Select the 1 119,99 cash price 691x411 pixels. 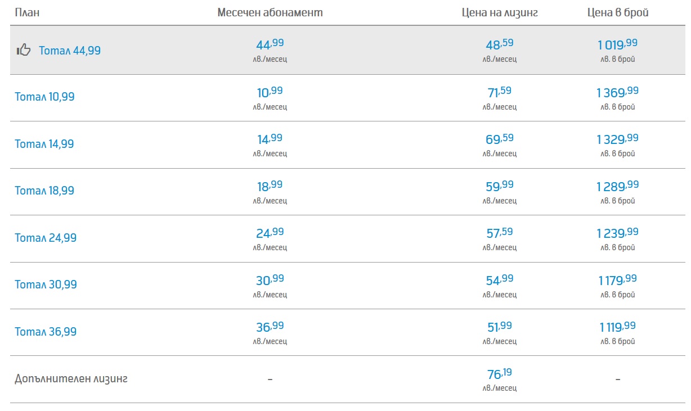point(618,326)
